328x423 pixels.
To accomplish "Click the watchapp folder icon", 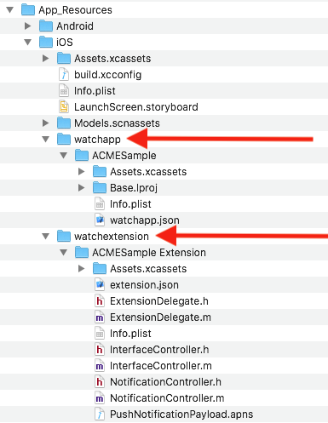I will click(x=64, y=139).
